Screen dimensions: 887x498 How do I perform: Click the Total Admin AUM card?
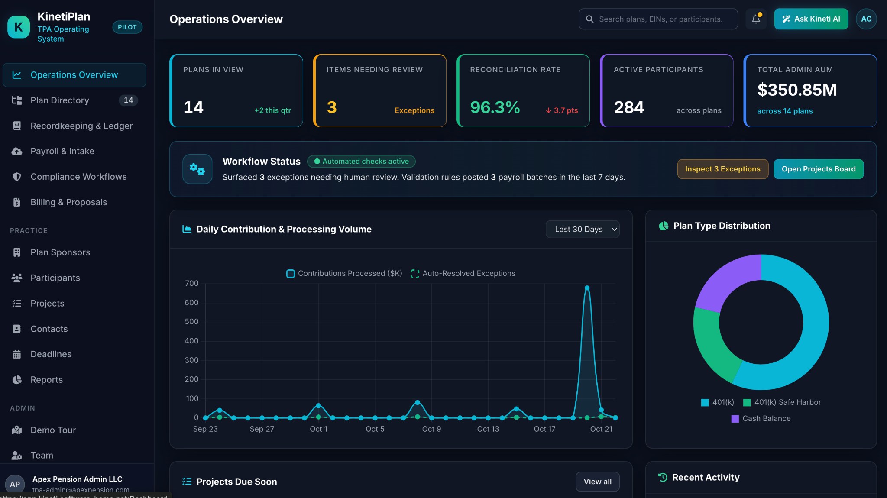pyautogui.click(x=810, y=91)
